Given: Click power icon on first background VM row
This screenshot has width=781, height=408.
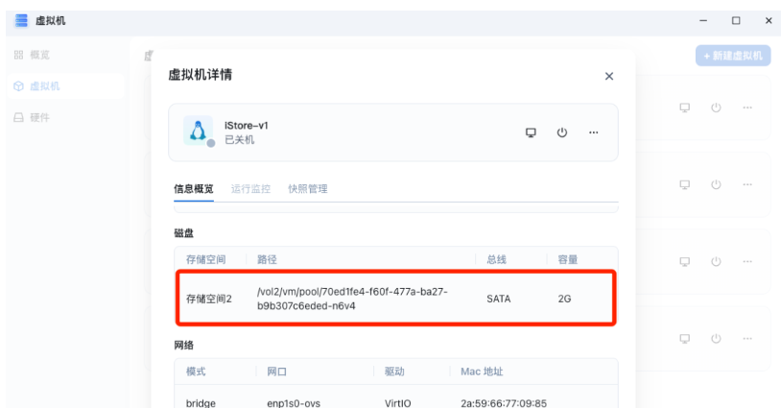Looking at the screenshot, I should click(716, 108).
